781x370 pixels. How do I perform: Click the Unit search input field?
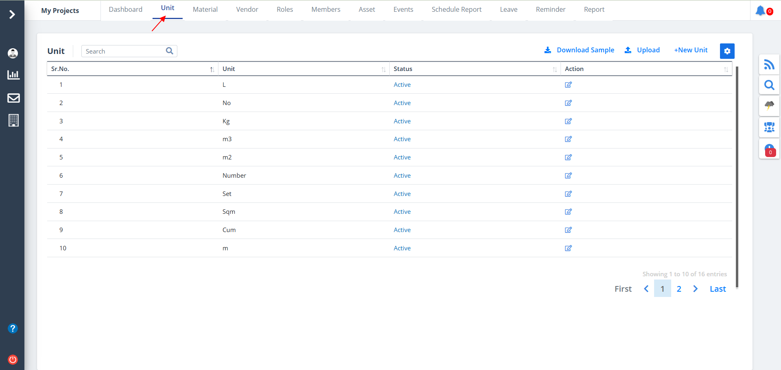tap(123, 51)
